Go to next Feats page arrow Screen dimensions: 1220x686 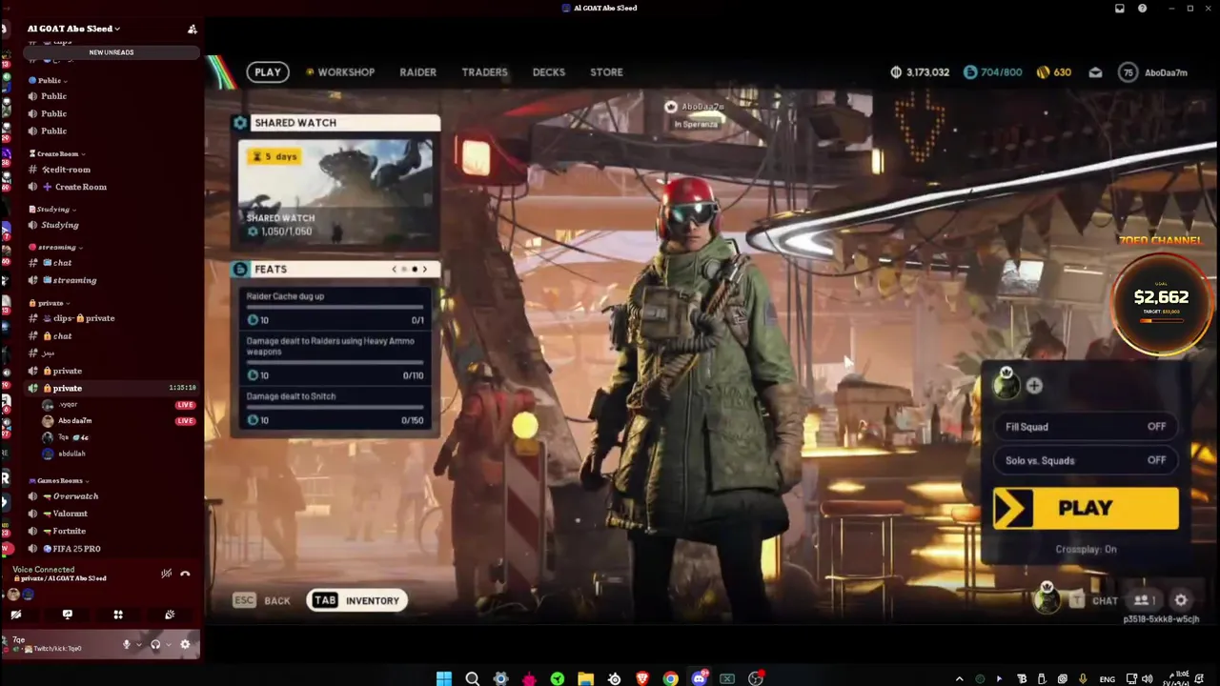click(x=424, y=270)
